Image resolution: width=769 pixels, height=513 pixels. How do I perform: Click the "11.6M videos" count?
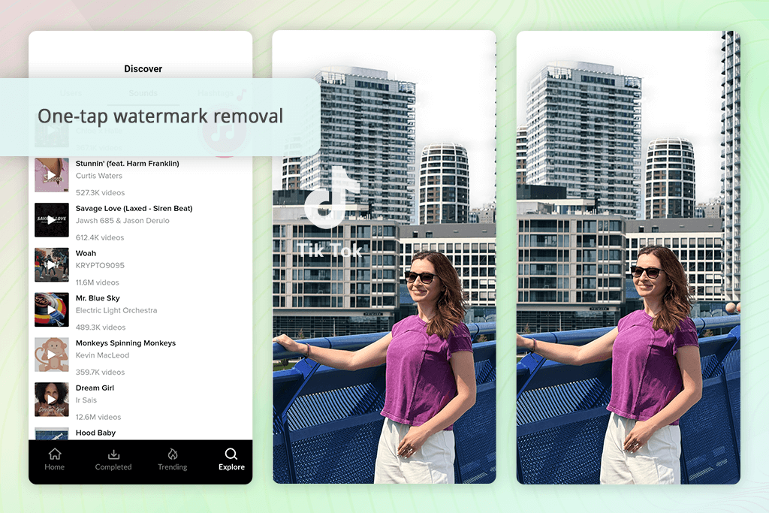click(x=97, y=282)
